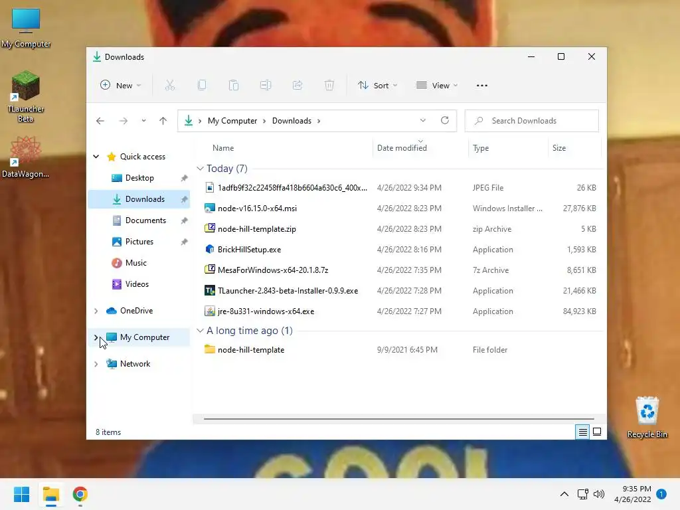Click My Computer breadcrumb in address bar
This screenshot has height=510, width=680.
point(232,121)
